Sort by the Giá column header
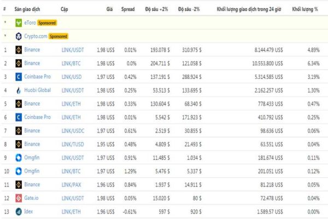 click(109, 9)
